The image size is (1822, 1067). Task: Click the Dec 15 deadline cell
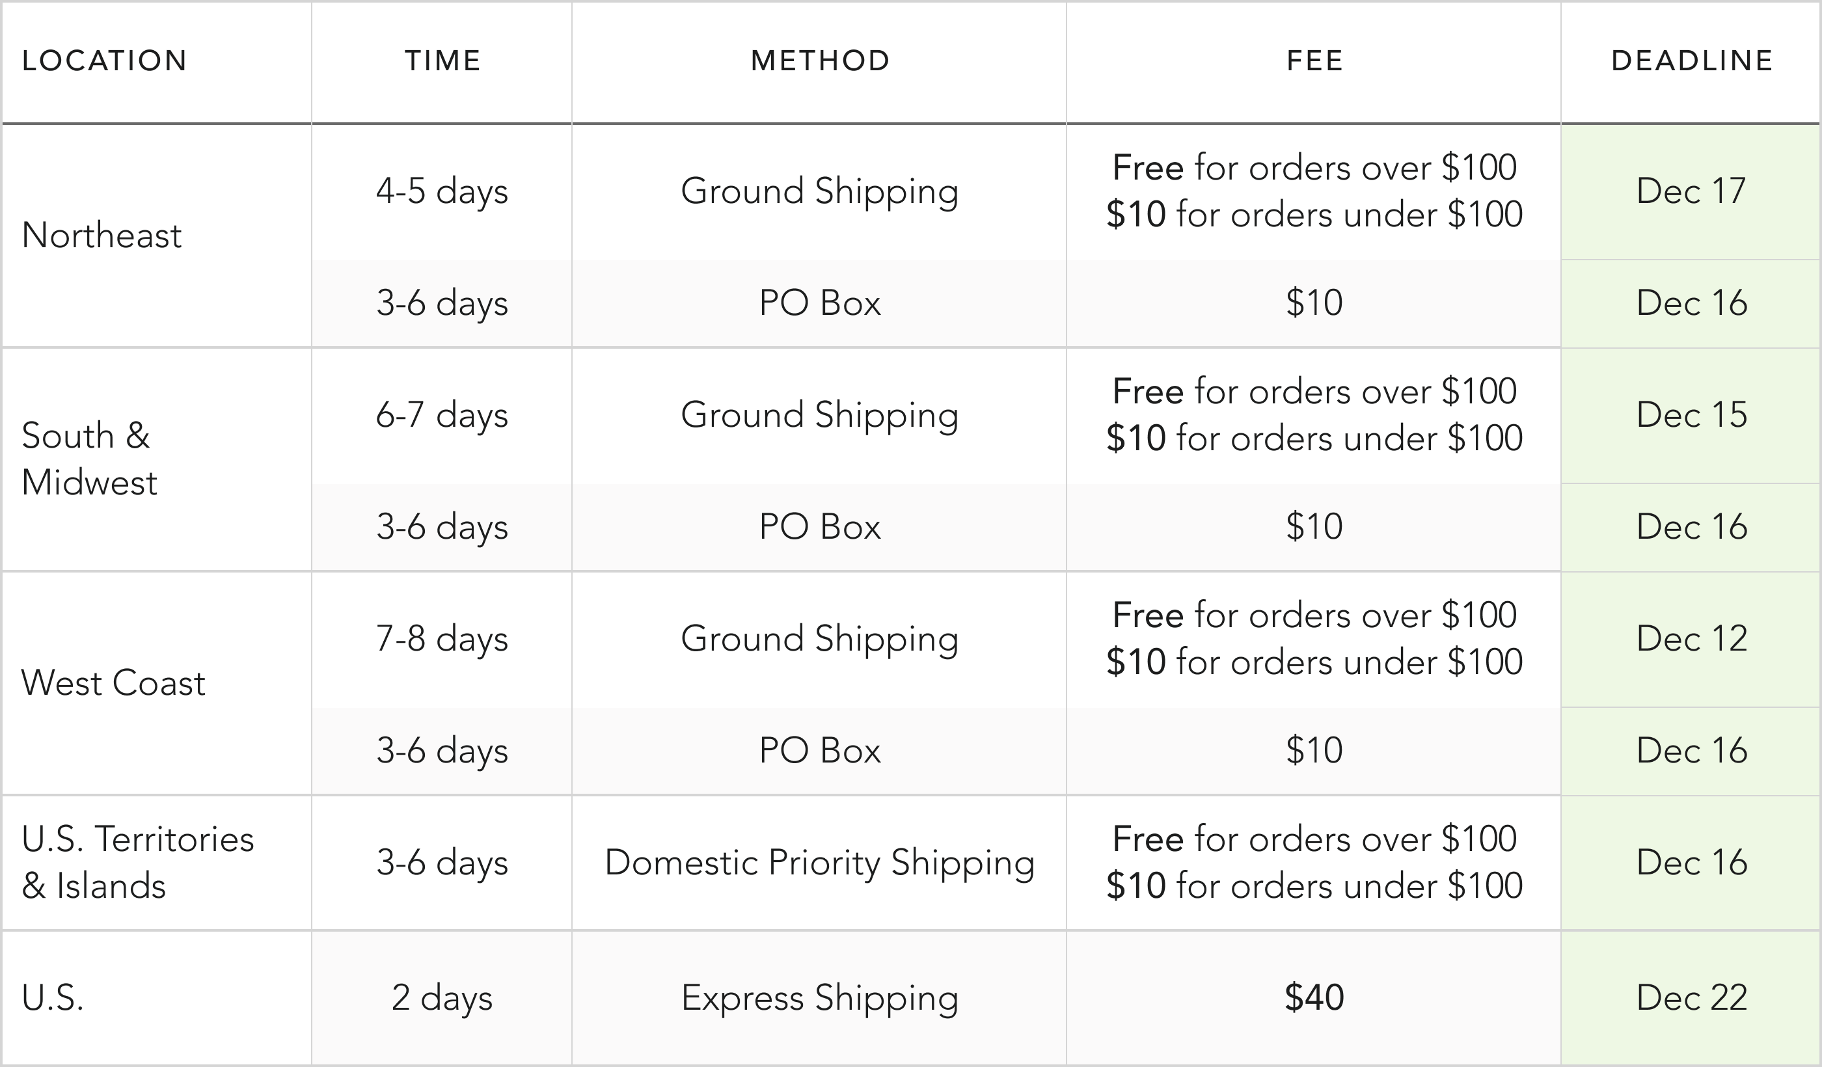click(1692, 415)
